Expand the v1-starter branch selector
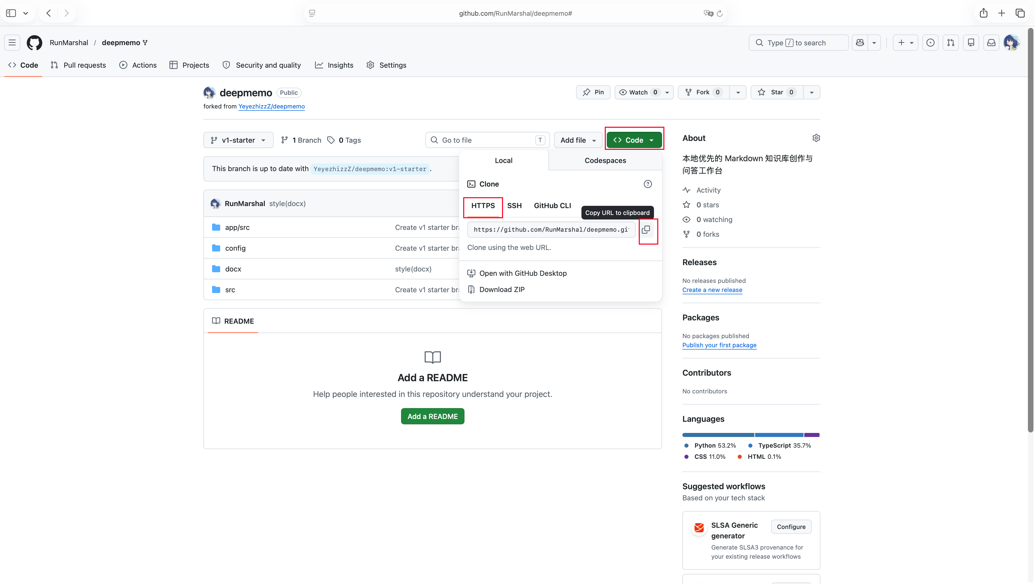1035x584 pixels. click(x=238, y=140)
